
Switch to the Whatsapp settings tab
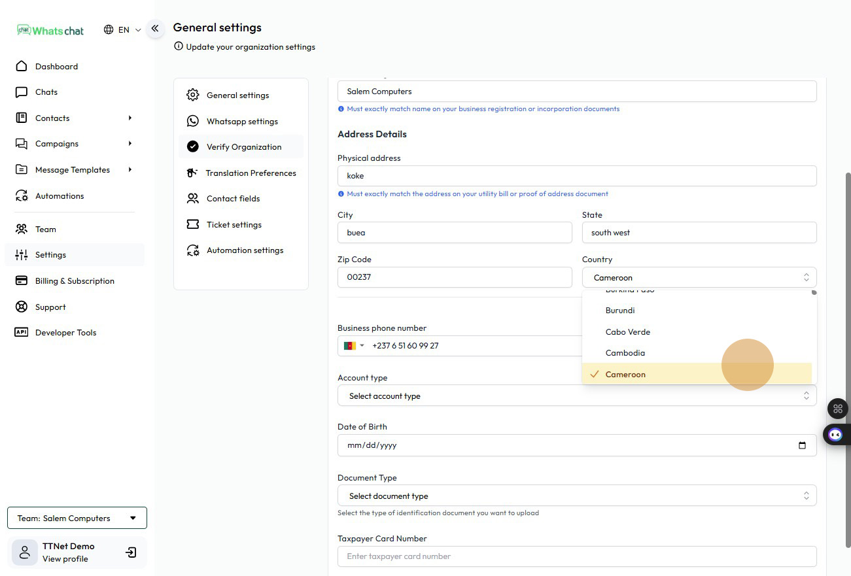242,122
